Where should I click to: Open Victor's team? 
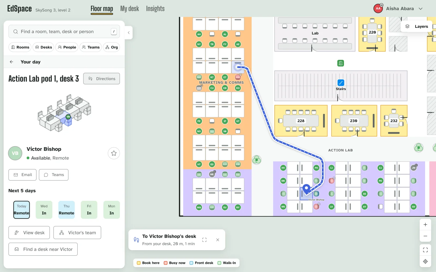(77, 233)
